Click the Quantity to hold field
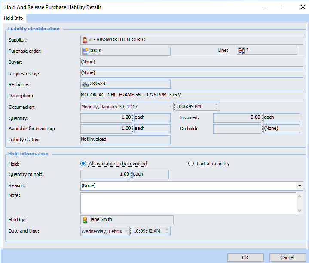The width and height of the screenshot is (309, 263). pos(105,174)
